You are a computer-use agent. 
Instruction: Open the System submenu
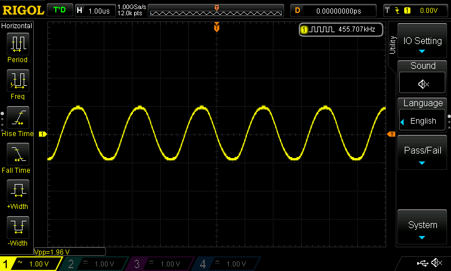[422, 227]
